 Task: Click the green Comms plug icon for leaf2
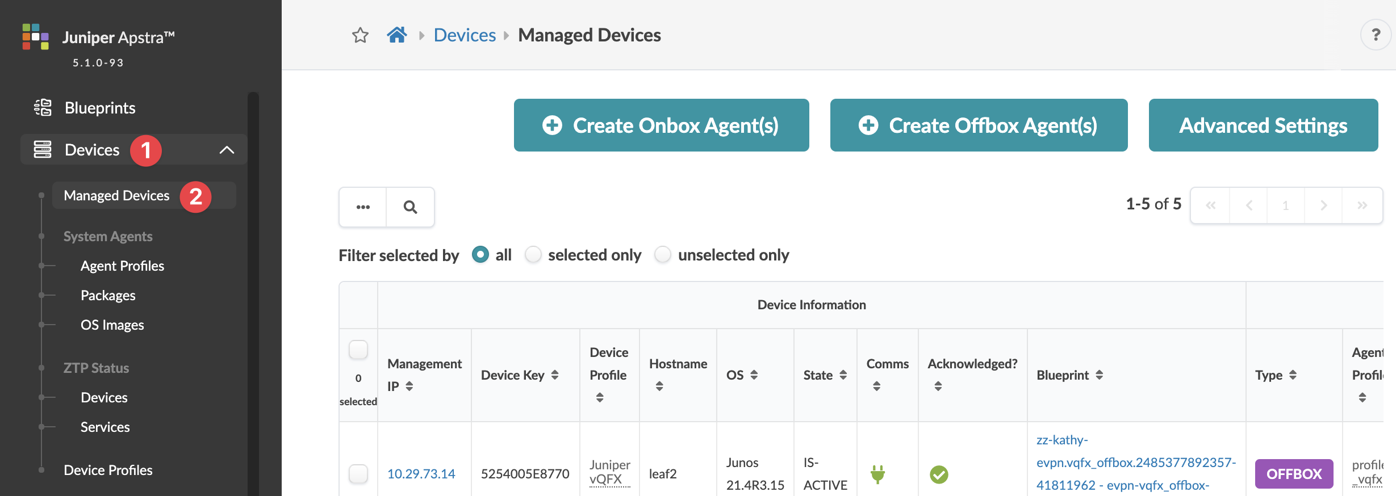click(x=877, y=474)
